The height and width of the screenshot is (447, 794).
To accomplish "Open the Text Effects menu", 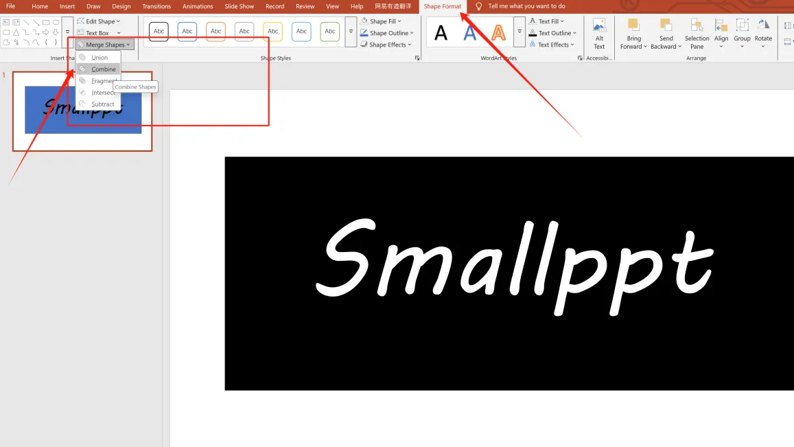I will 552,44.
